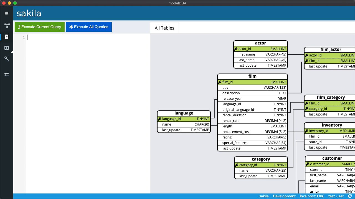Run Execute Current Query
Viewport: 355px width, 199px height.
[39, 27]
